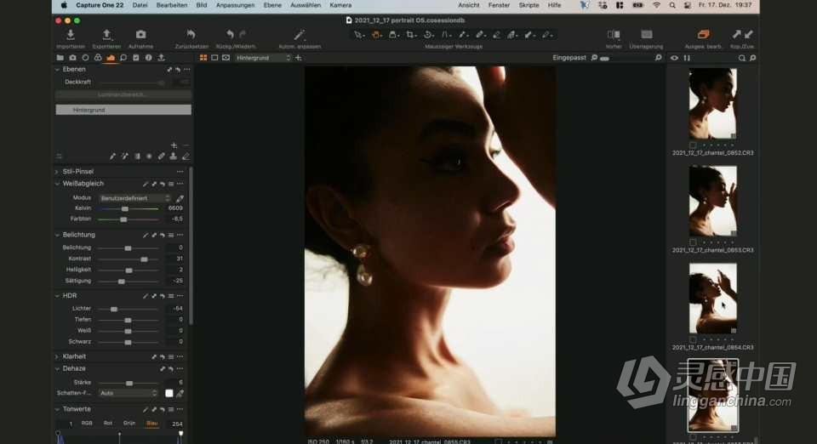Select thumbnail 2021_12_17_chantel_0852.CR3
This screenshot has height=444, width=817.
point(712,103)
